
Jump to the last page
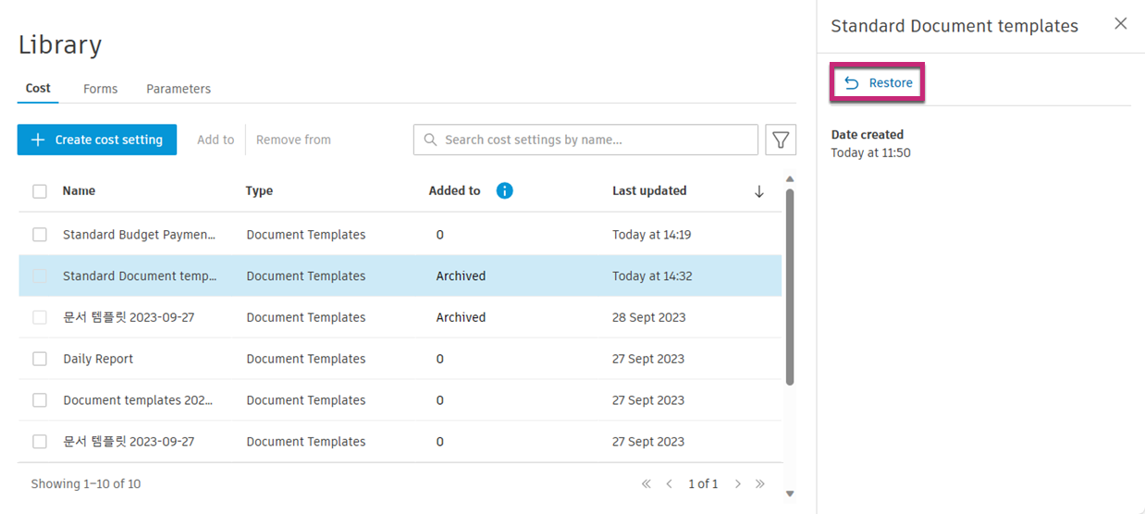pyautogui.click(x=760, y=483)
